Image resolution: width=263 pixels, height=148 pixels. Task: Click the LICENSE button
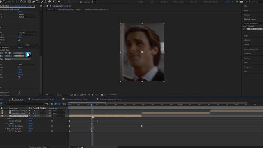pyautogui.click(x=18, y=53)
